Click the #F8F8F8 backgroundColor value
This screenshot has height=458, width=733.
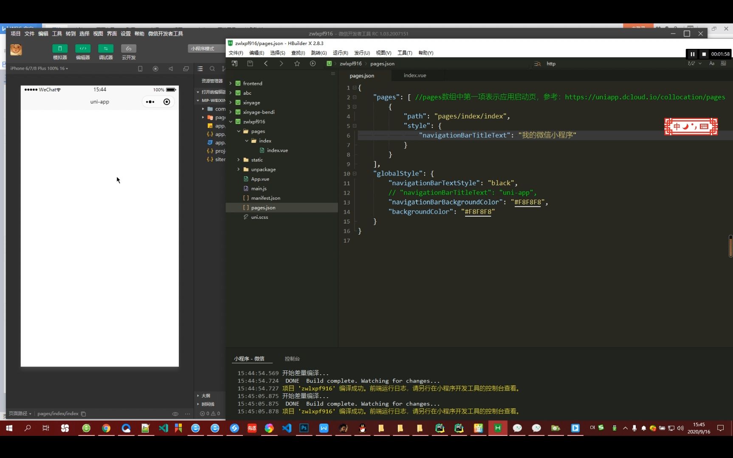click(x=478, y=212)
